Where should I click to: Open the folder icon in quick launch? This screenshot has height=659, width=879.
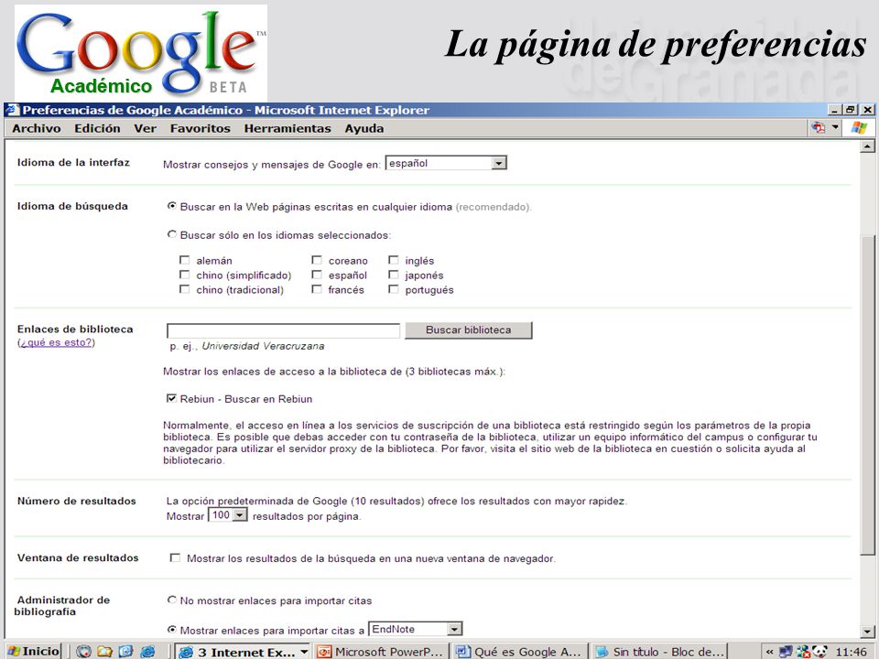click(x=104, y=651)
